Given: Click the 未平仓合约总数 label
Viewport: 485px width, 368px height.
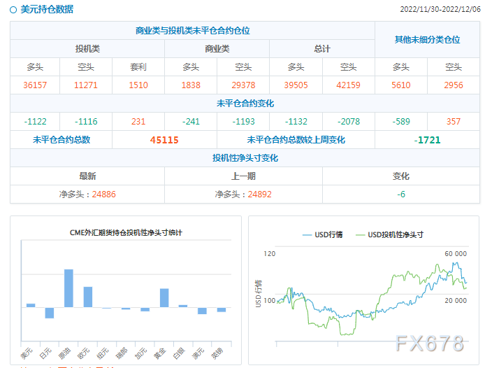Looking at the screenshot, I should click(61, 140).
